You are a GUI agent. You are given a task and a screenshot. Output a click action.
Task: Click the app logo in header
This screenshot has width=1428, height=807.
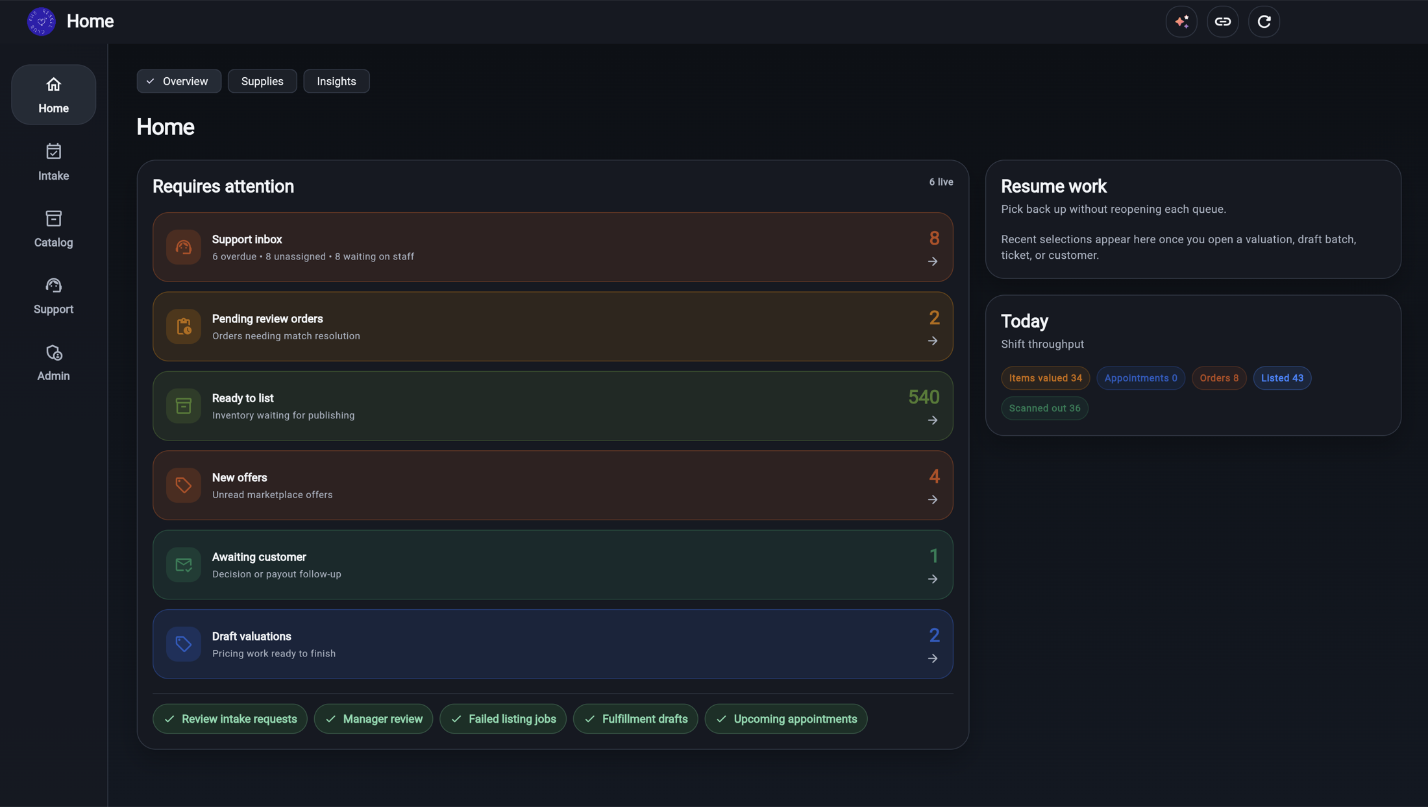tap(42, 21)
